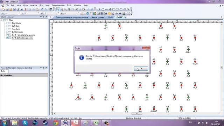Click the vertical scrollbar thumb
This screenshot has width=224, height=126.
click(222, 67)
